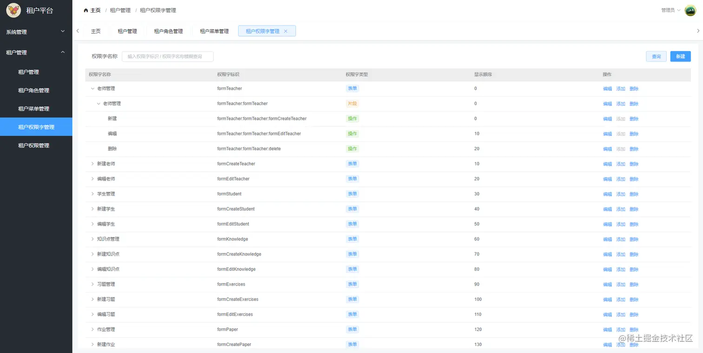Viewport: 703px width, 353px height.
Task: Switch to the 租户管理 tab
Action: [127, 31]
